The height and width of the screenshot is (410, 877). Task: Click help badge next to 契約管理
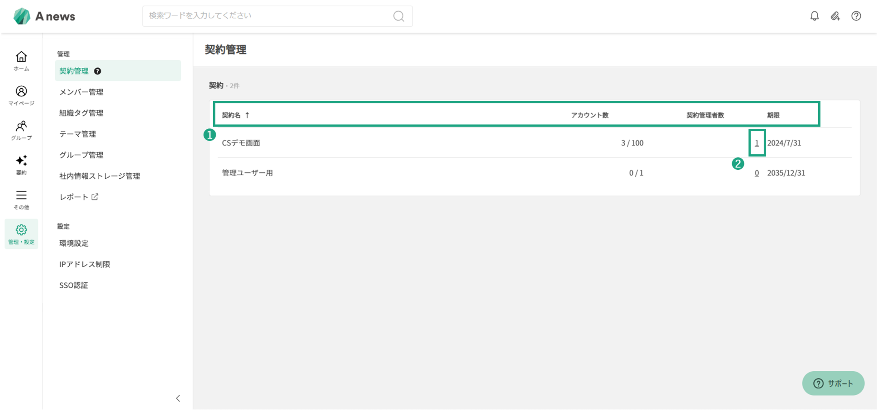[97, 71]
